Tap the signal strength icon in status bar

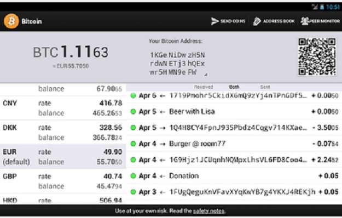click(315, 7)
